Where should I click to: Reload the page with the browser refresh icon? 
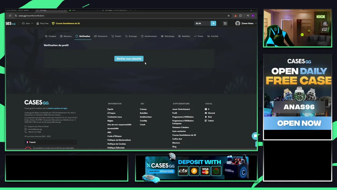pos(10,16)
